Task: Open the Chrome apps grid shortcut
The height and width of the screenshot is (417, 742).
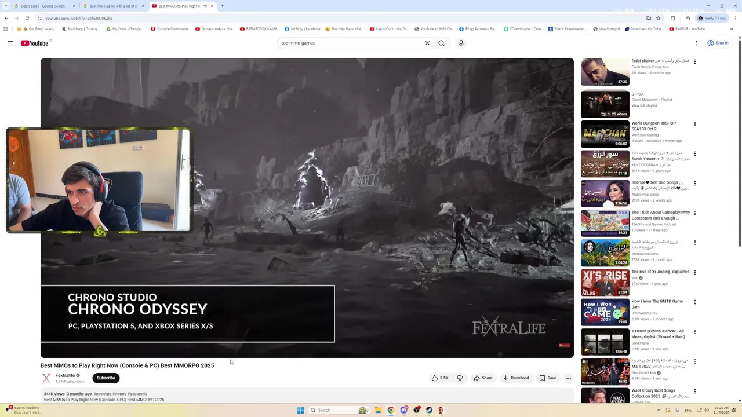Action: 6,29
